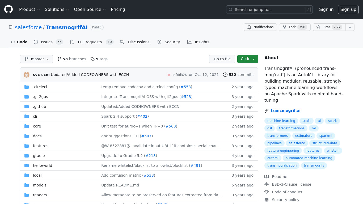The height and width of the screenshot is (204, 363).
Task: Open the Pull requests tab
Action: click(92, 42)
